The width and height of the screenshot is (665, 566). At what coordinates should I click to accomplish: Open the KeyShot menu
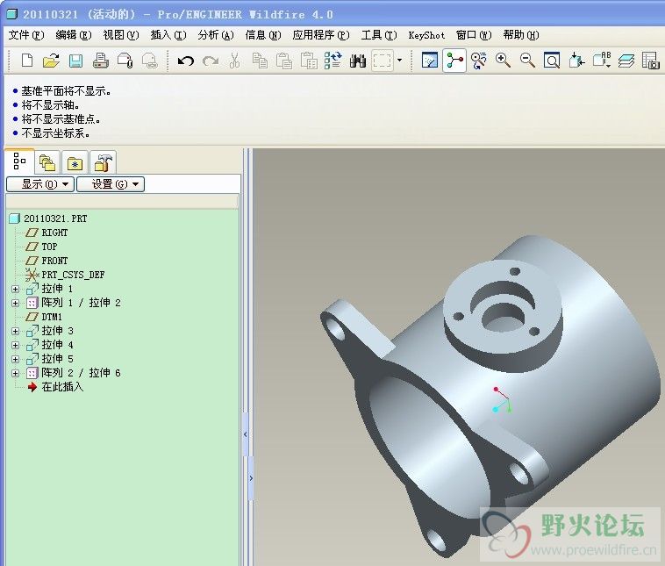426,35
